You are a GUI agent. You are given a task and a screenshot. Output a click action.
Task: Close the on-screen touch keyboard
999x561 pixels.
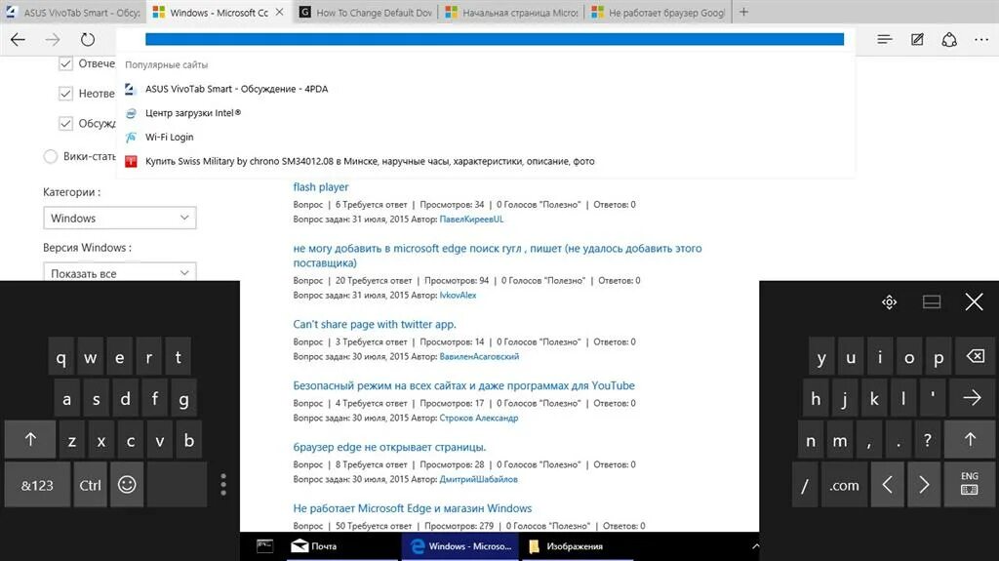click(974, 302)
